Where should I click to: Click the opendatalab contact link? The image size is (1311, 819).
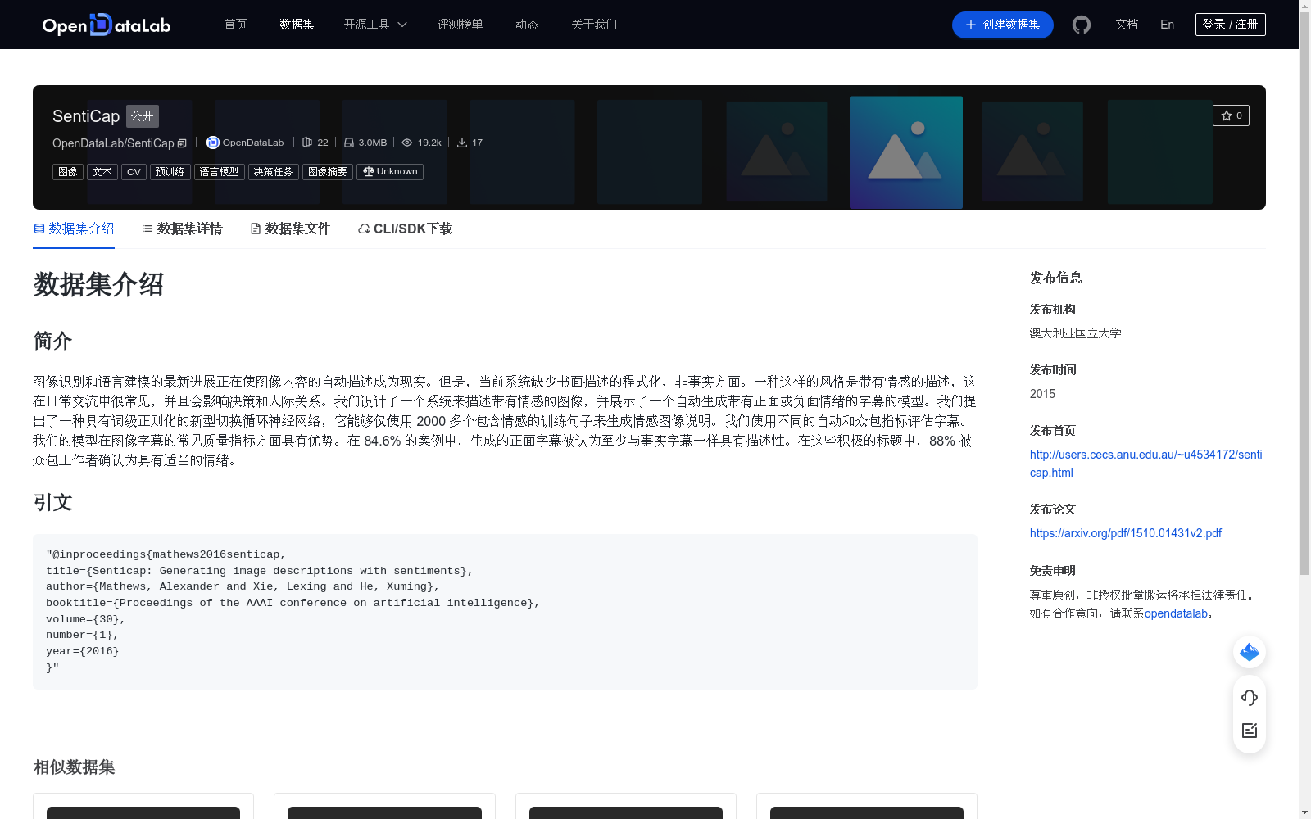pyautogui.click(x=1176, y=613)
